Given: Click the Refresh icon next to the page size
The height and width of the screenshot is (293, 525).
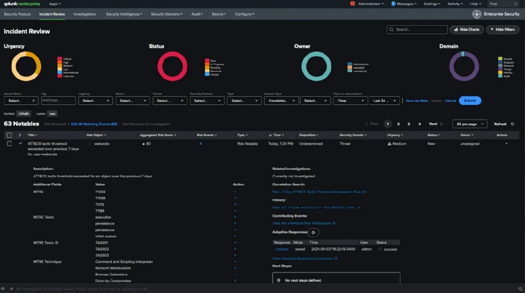Looking at the screenshot, I should pyautogui.click(x=513, y=124).
